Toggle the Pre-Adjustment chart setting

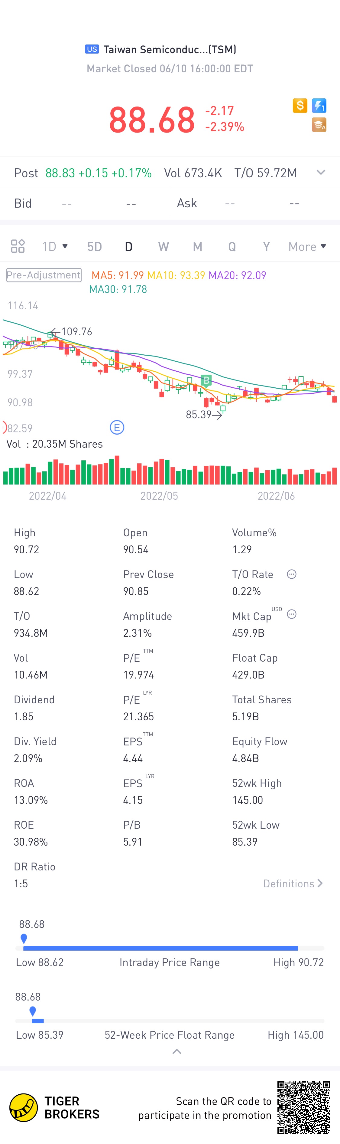point(44,275)
